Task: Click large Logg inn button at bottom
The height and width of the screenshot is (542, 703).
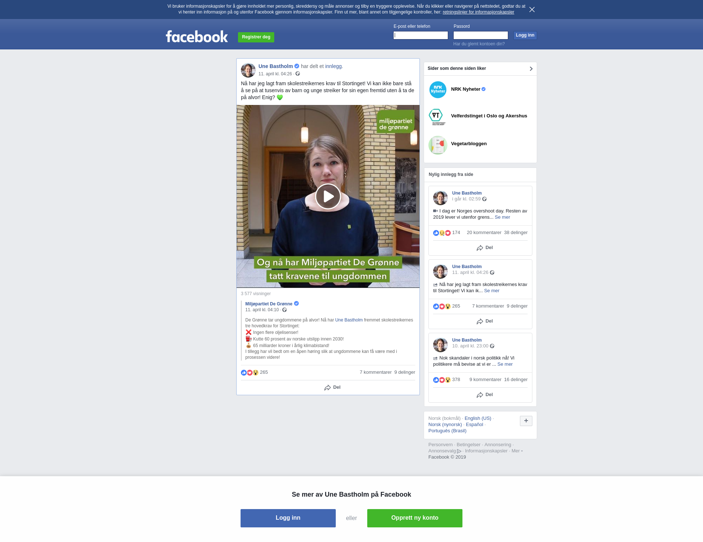Action: coord(288,518)
